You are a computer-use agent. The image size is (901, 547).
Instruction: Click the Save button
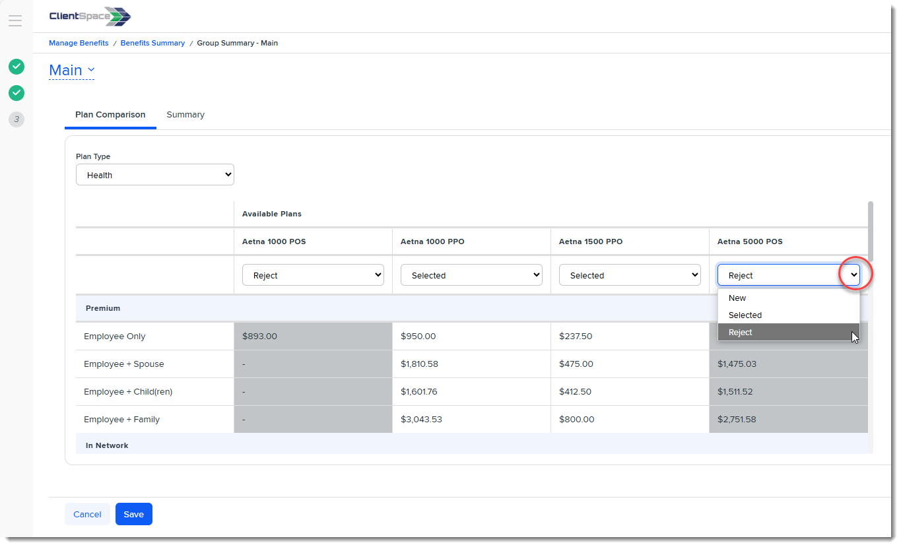134,514
